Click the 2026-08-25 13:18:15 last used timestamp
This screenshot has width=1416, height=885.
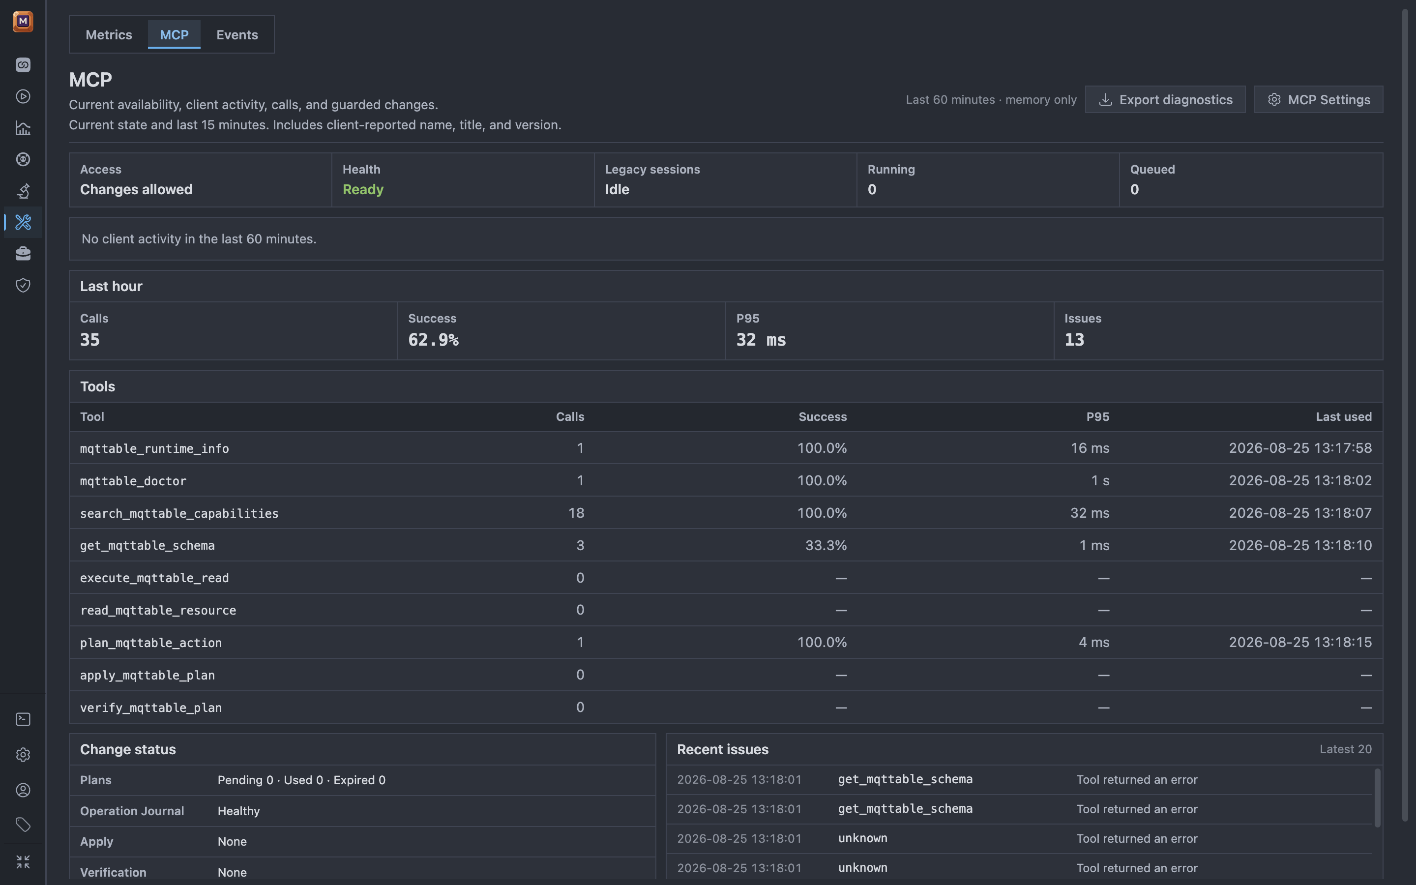pyautogui.click(x=1300, y=643)
